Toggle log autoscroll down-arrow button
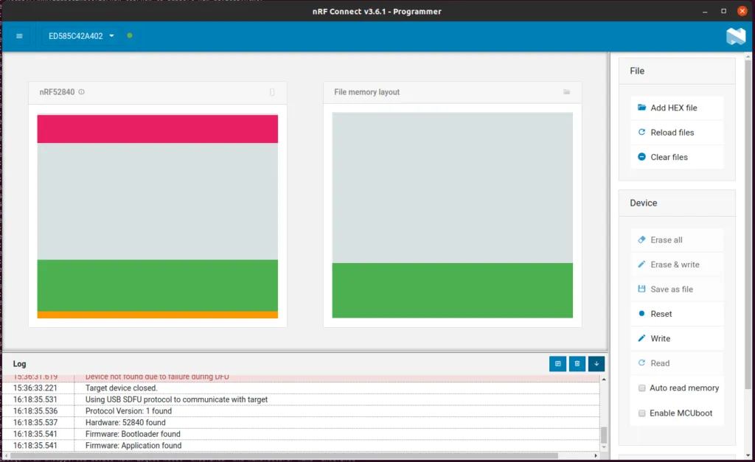The height and width of the screenshot is (462, 755). coord(596,364)
